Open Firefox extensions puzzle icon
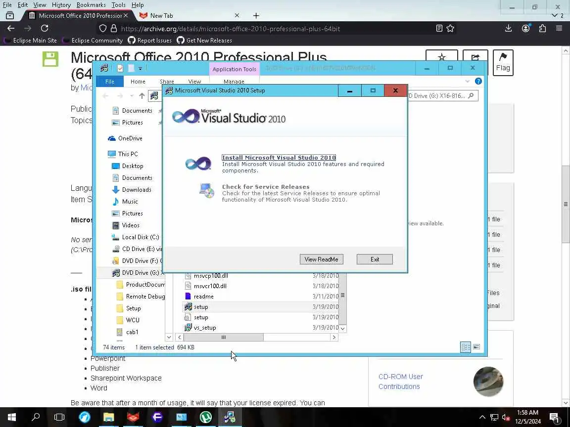The width and height of the screenshot is (570, 427). [542, 28]
